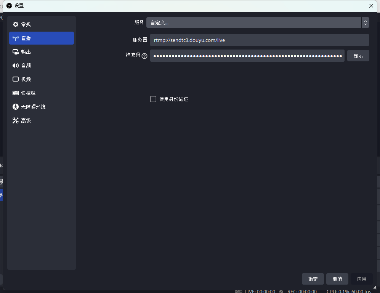
Task: Confirm settings with 确定 button
Action: [313, 279]
